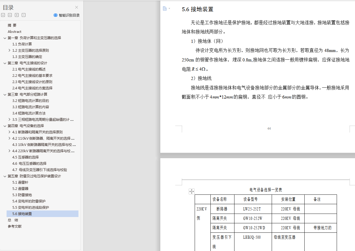Go to 1.1 负荷计算
The width and height of the screenshot is (355, 251).
(22, 44)
